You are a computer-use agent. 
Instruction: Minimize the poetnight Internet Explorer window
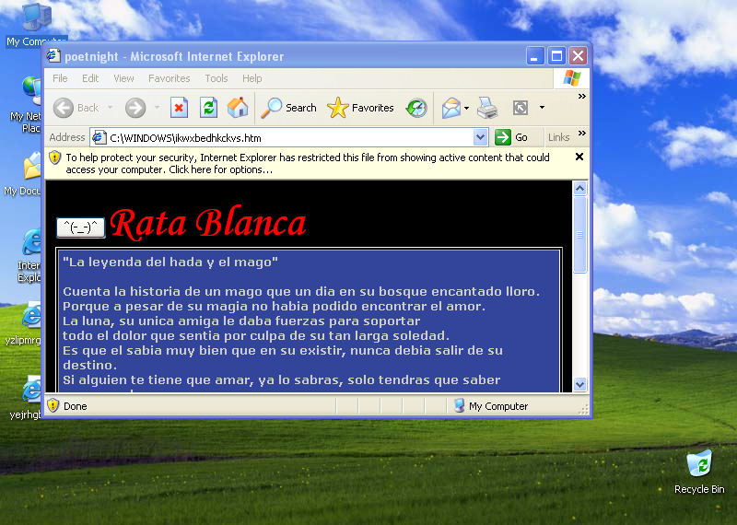pos(535,56)
